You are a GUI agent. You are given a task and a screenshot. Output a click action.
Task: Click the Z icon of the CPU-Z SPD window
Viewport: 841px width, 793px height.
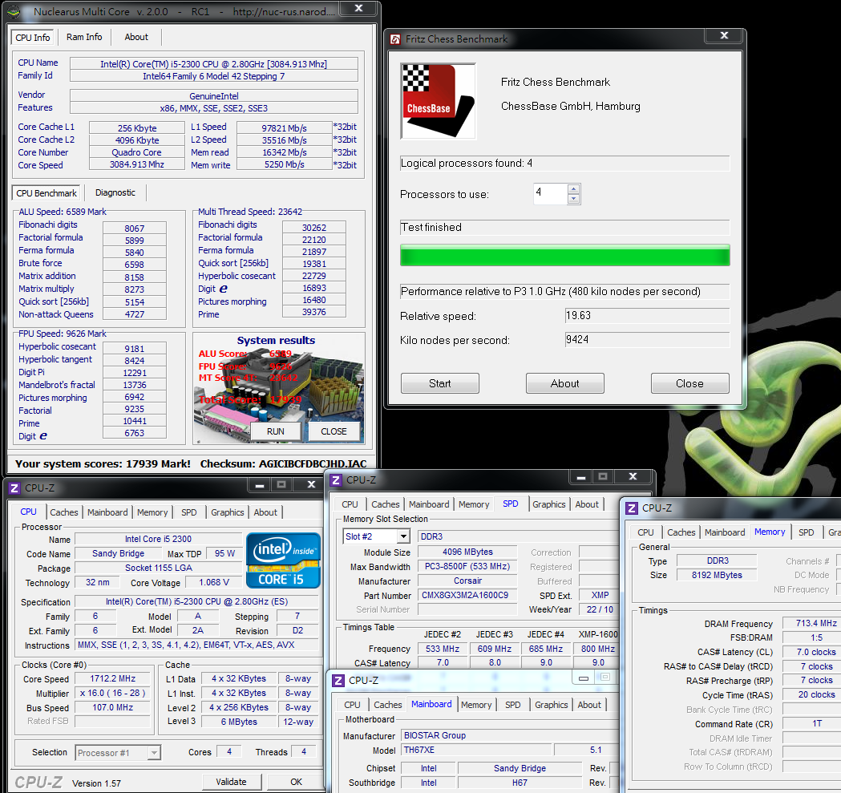(336, 479)
